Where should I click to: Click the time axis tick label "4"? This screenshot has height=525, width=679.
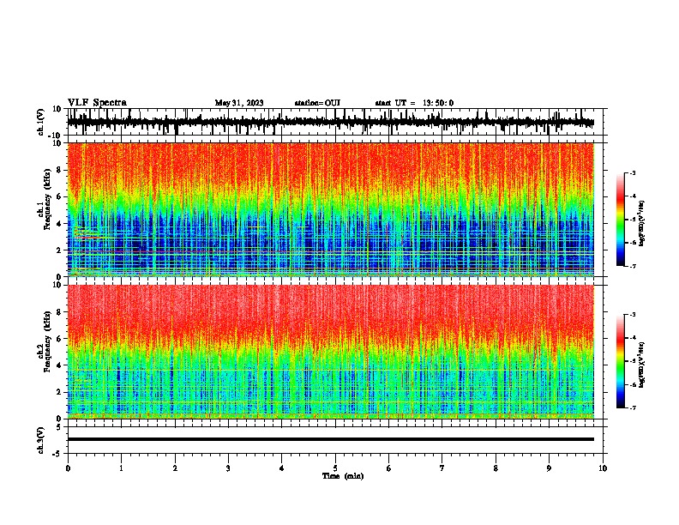[282, 468]
